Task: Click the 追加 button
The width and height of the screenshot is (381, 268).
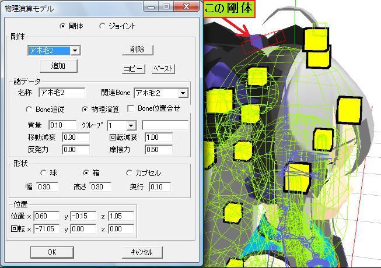Action: (58, 66)
